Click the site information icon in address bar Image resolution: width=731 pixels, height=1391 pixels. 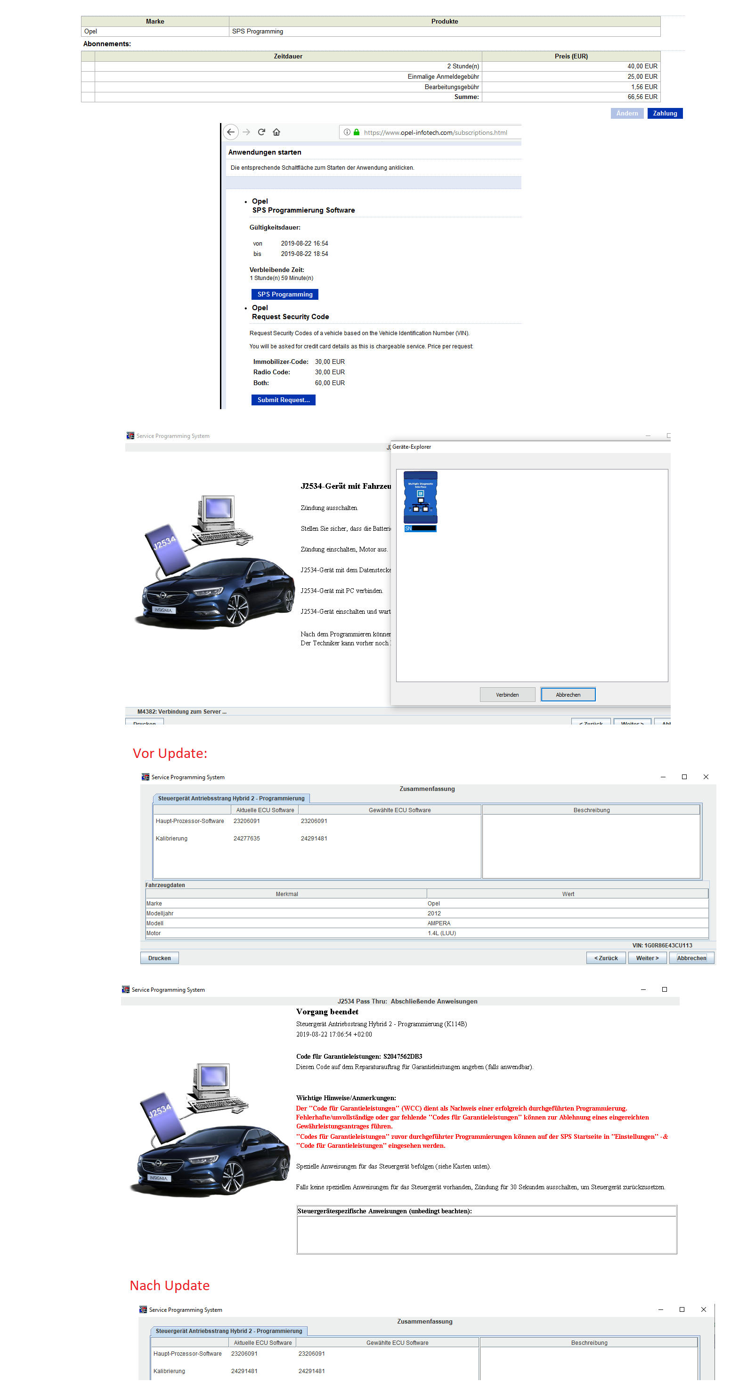point(347,132)
